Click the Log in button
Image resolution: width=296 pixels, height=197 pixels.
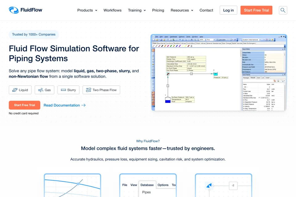228,10
